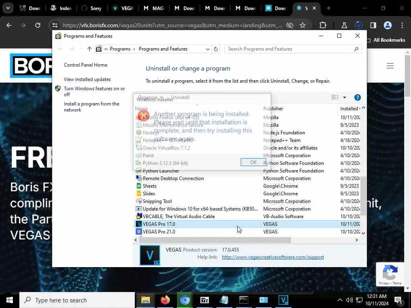
Task: Sort by the Publisher column header
Action: 273,108
